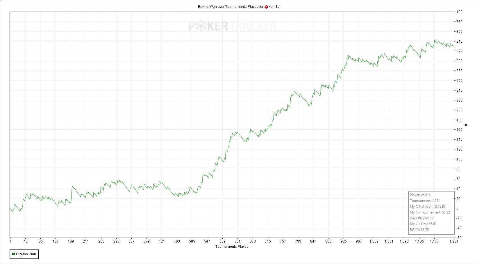Select y-axis tick label '320'

459,51
